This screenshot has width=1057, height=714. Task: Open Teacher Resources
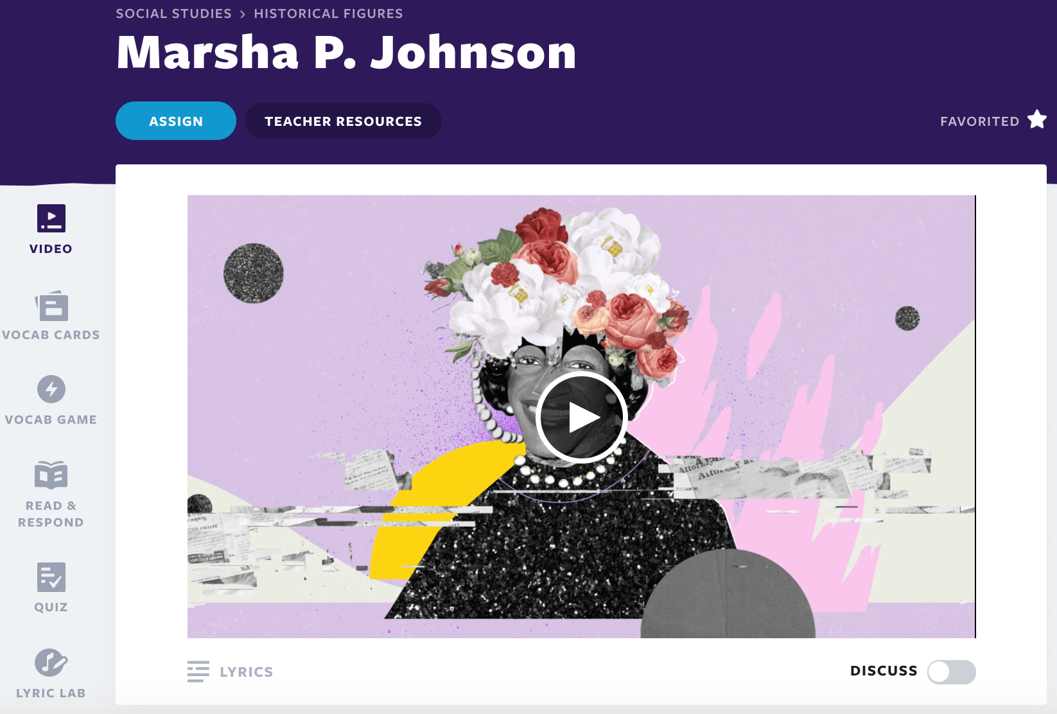pos(344,121)
